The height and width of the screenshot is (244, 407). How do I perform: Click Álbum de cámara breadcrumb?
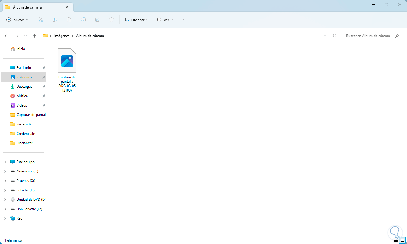[x=90, y=36]
